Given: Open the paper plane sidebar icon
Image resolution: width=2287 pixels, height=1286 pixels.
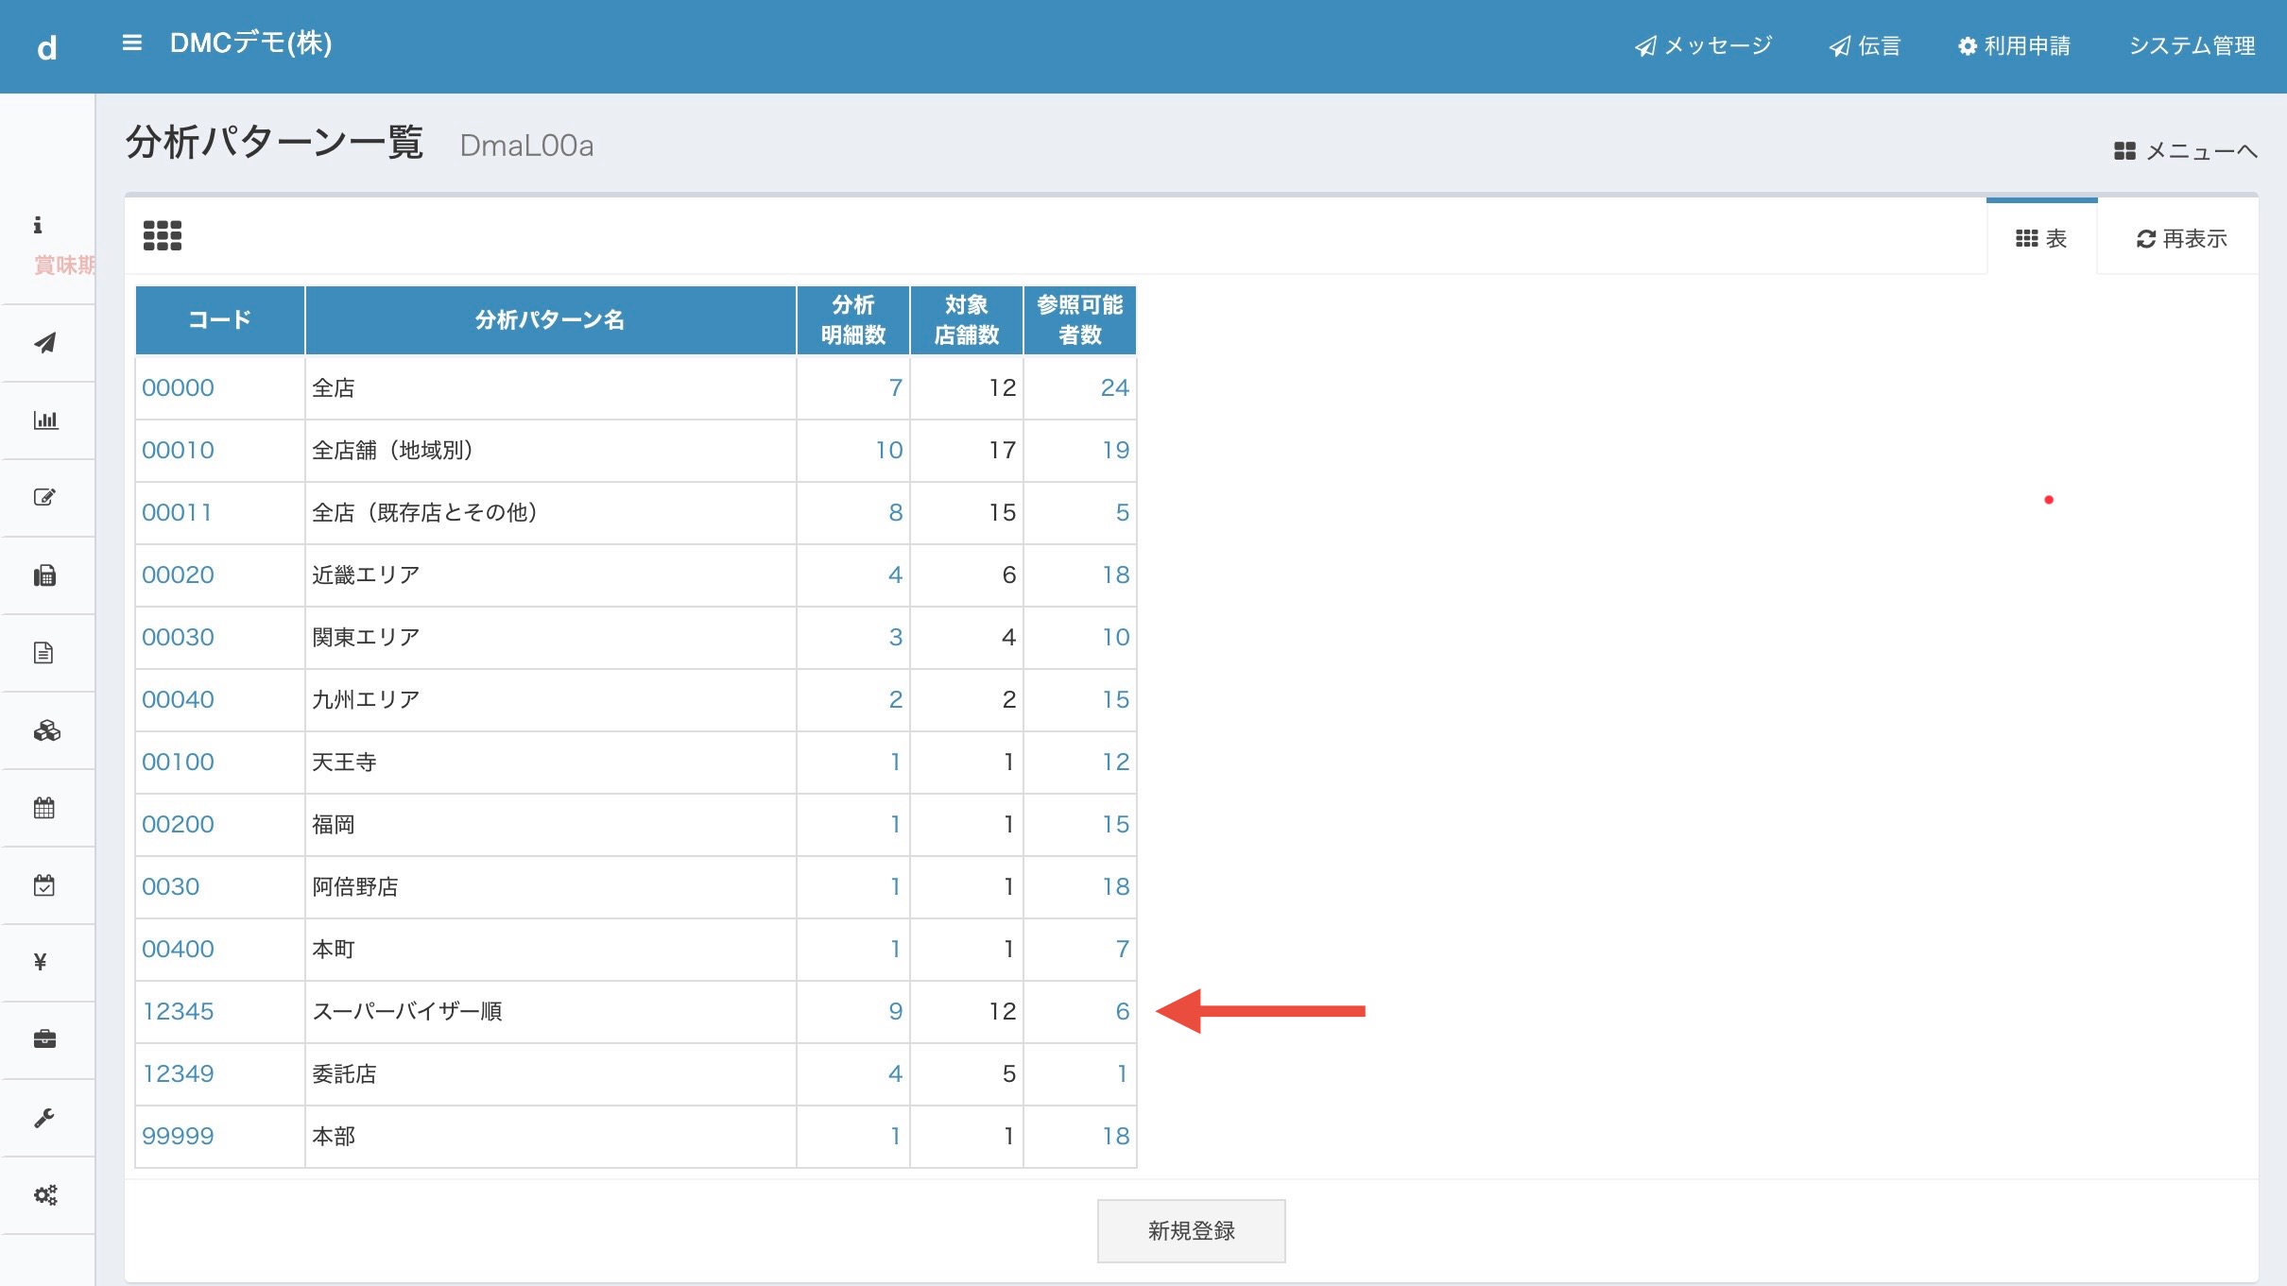Looking at the screenshot, I should [x=45, y=343].
